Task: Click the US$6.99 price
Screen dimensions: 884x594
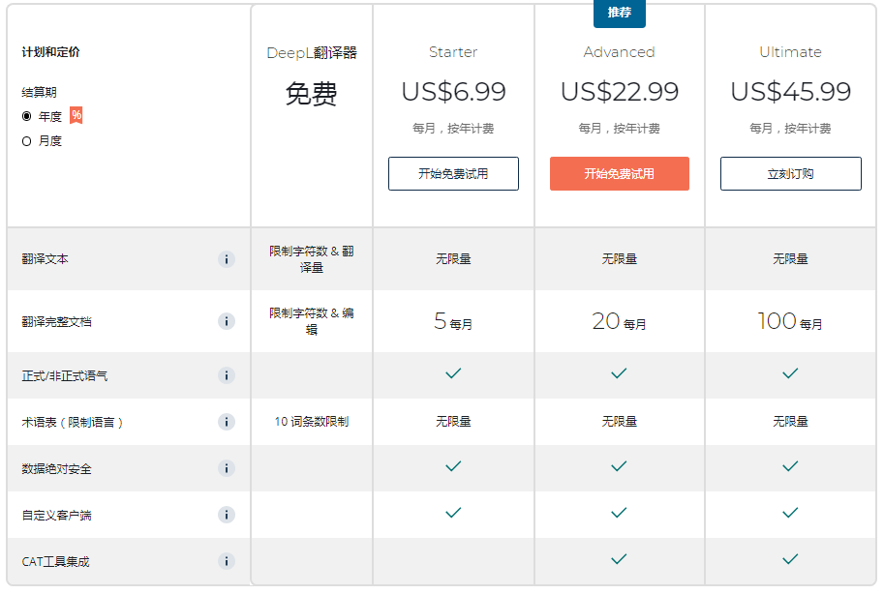Action: coord(453,91)
